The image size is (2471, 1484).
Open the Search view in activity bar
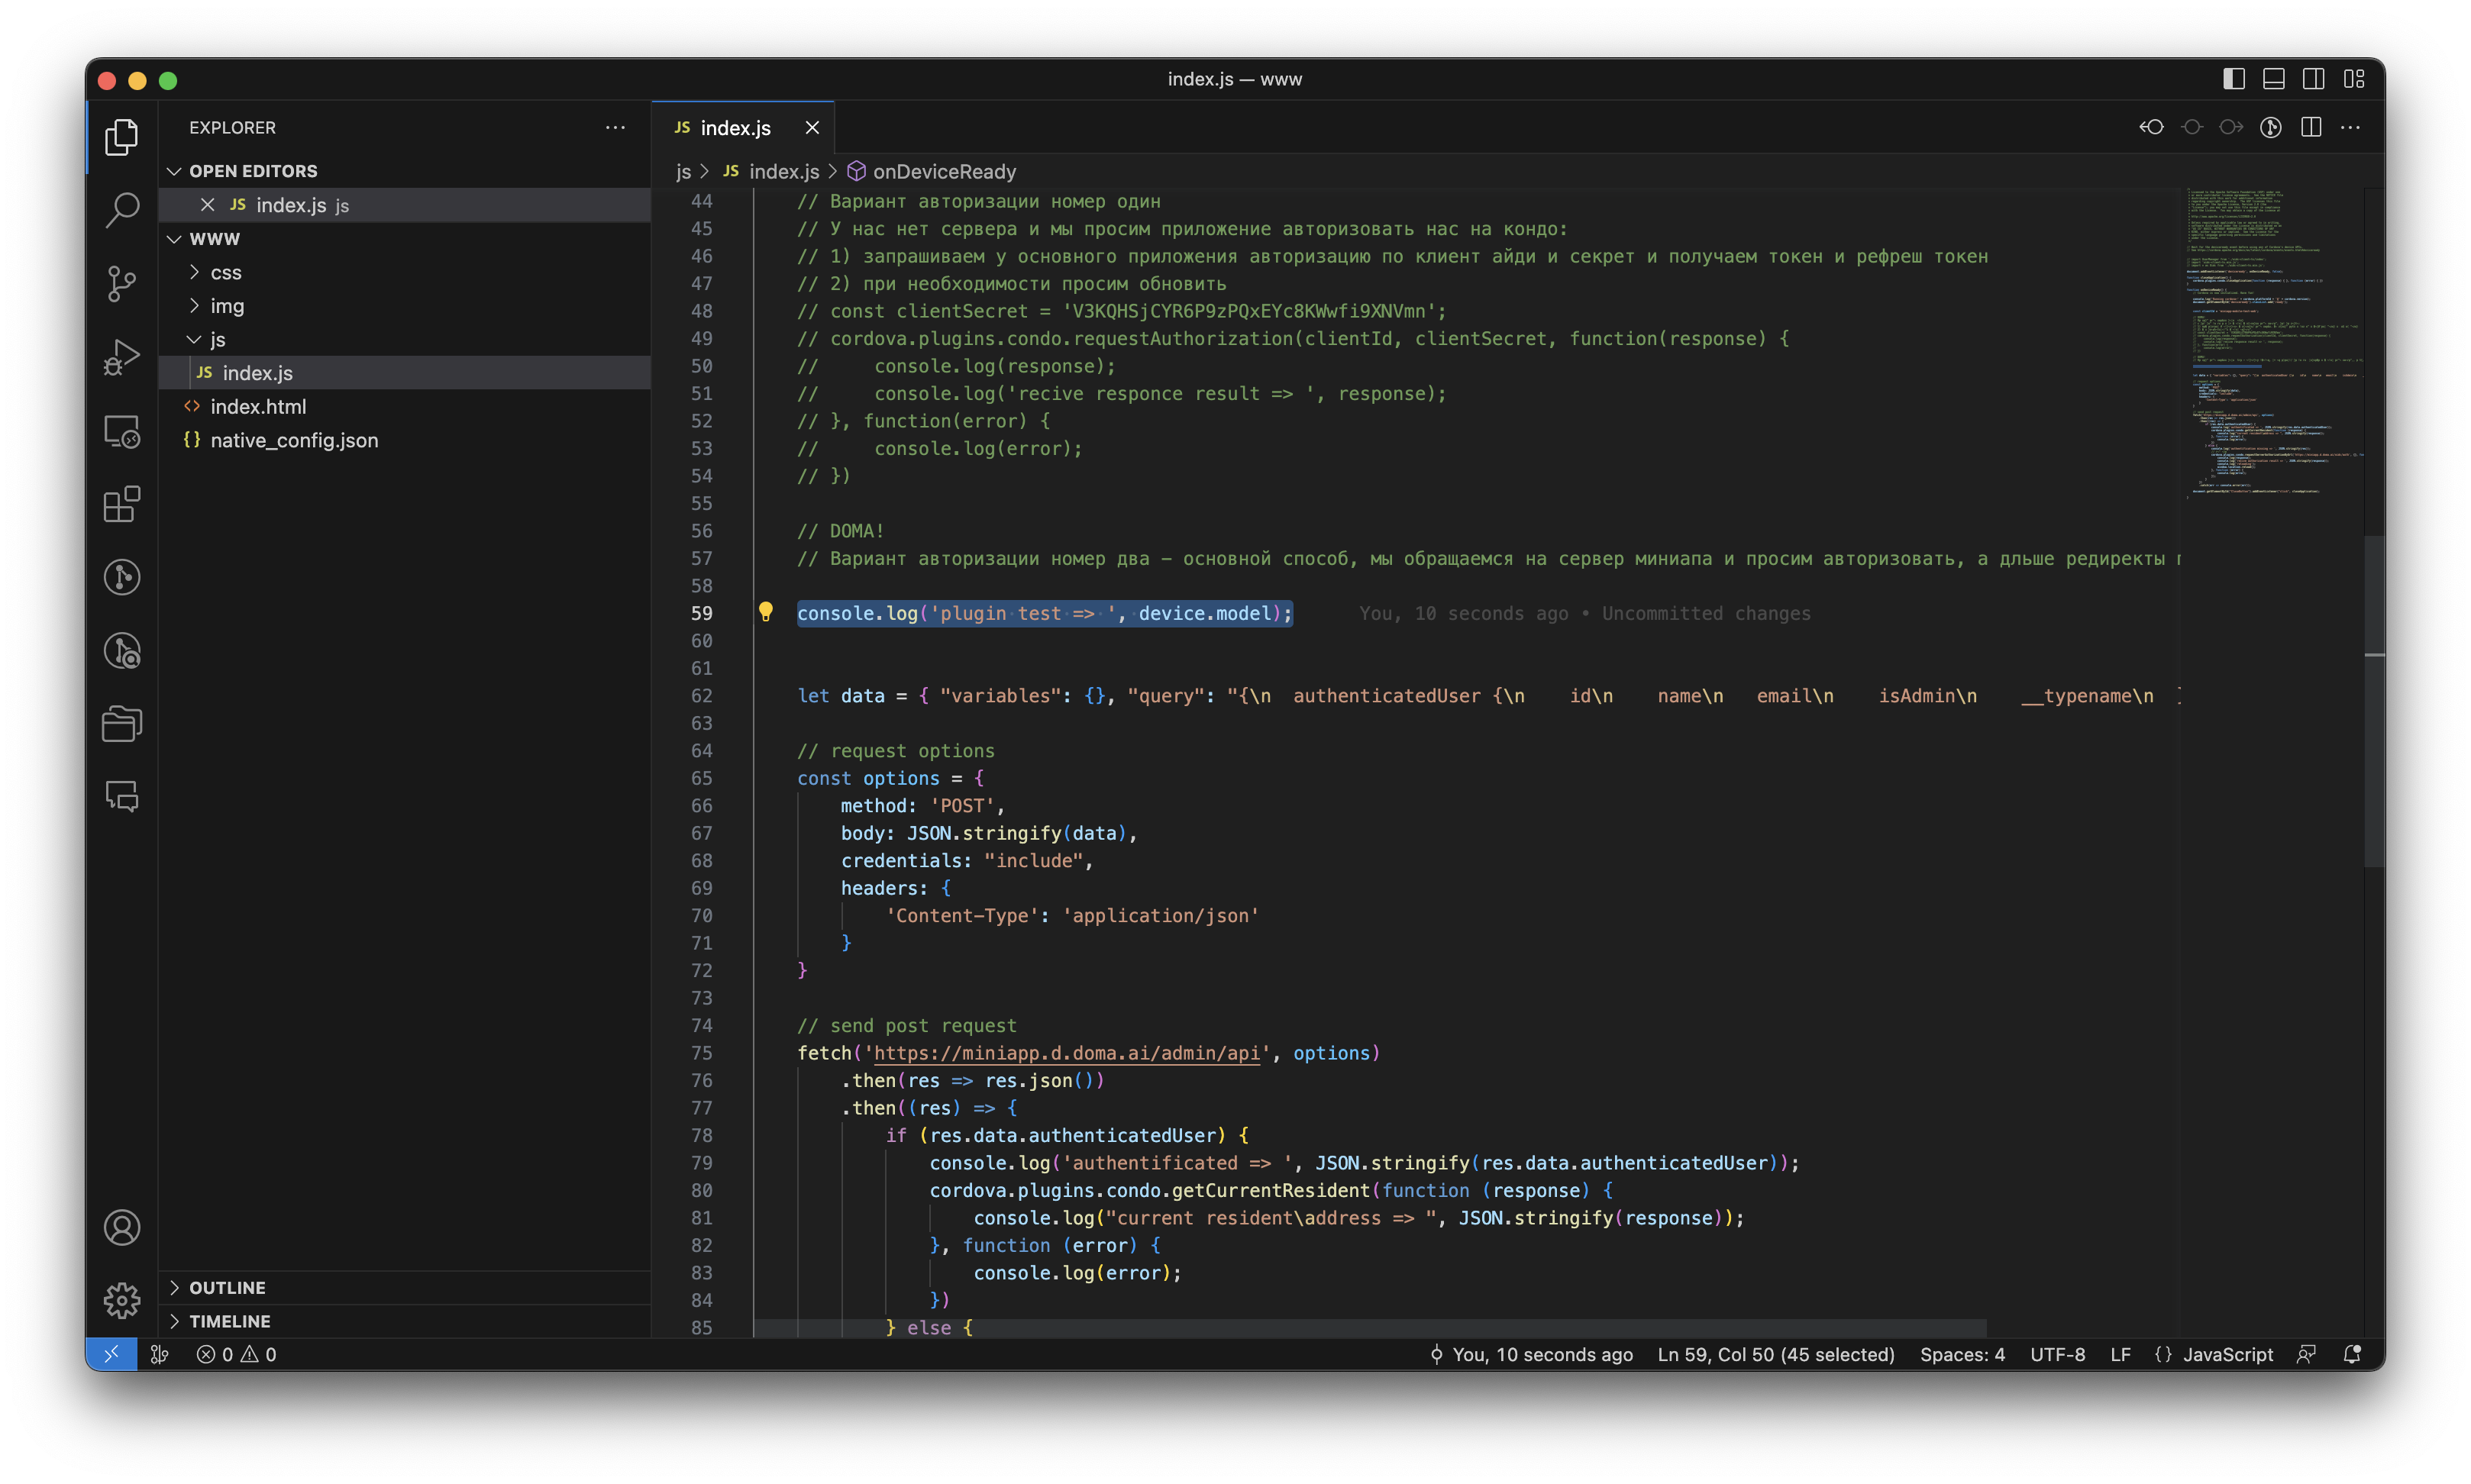click(122, 210)
